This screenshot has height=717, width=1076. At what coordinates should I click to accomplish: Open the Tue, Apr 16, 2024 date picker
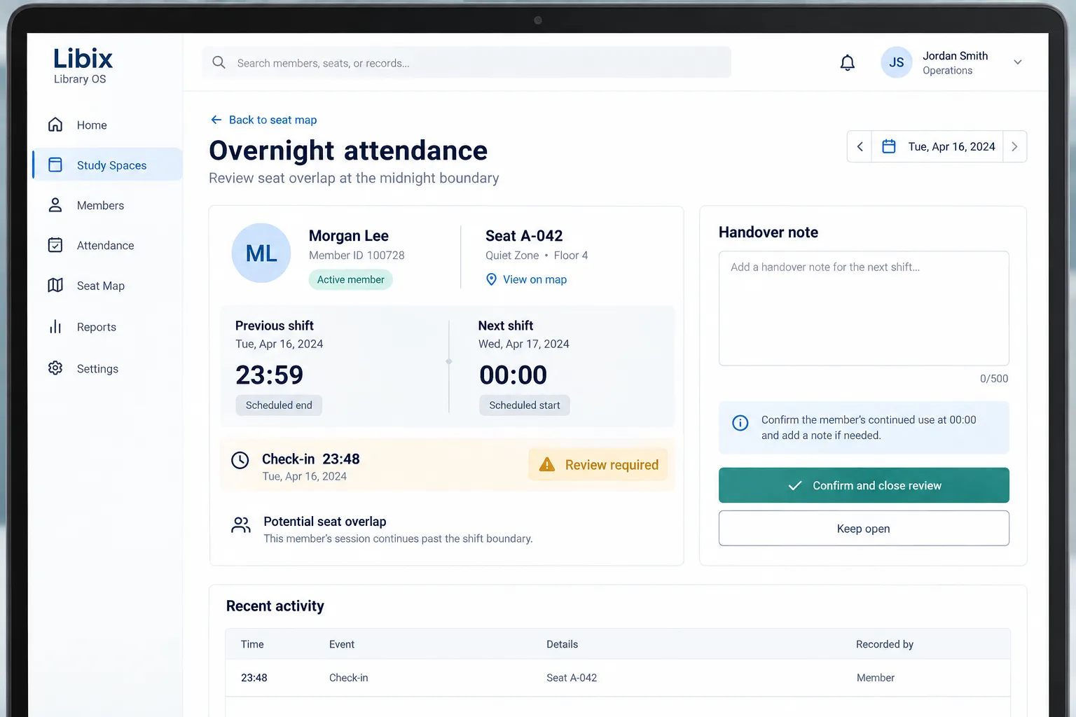[x=937, y=146]
